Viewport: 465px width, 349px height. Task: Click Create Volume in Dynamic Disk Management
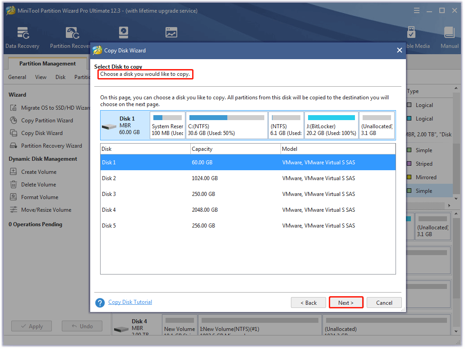pyautogui.click(x=39, y=172)
